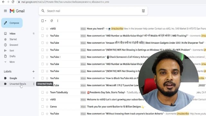The width and height of the screenshot is (206, 116).
Task: Refresh the mail list
Action: click(x=51, y=21)
